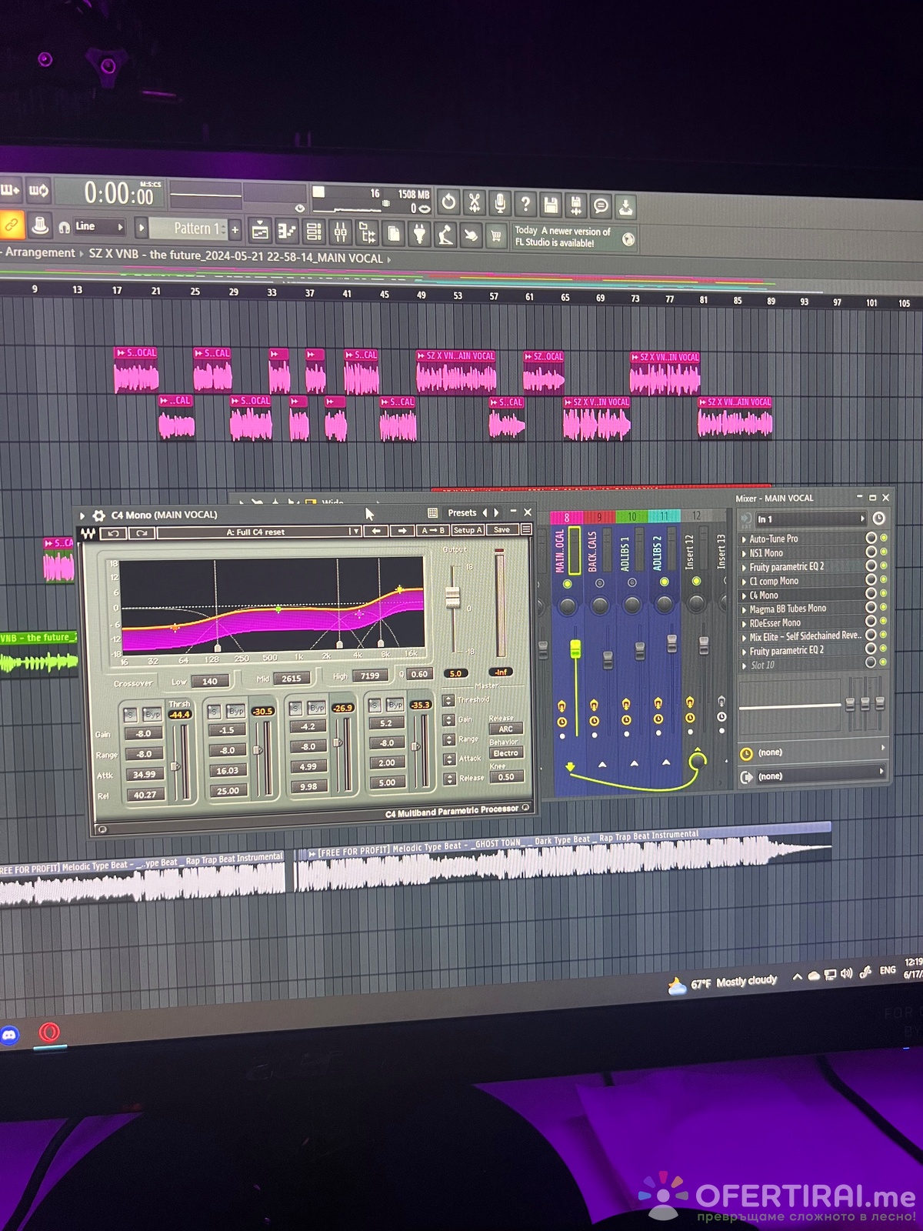Click the Waves logo in the C4 plugin

pyautogui.click(x=88, y=533)
